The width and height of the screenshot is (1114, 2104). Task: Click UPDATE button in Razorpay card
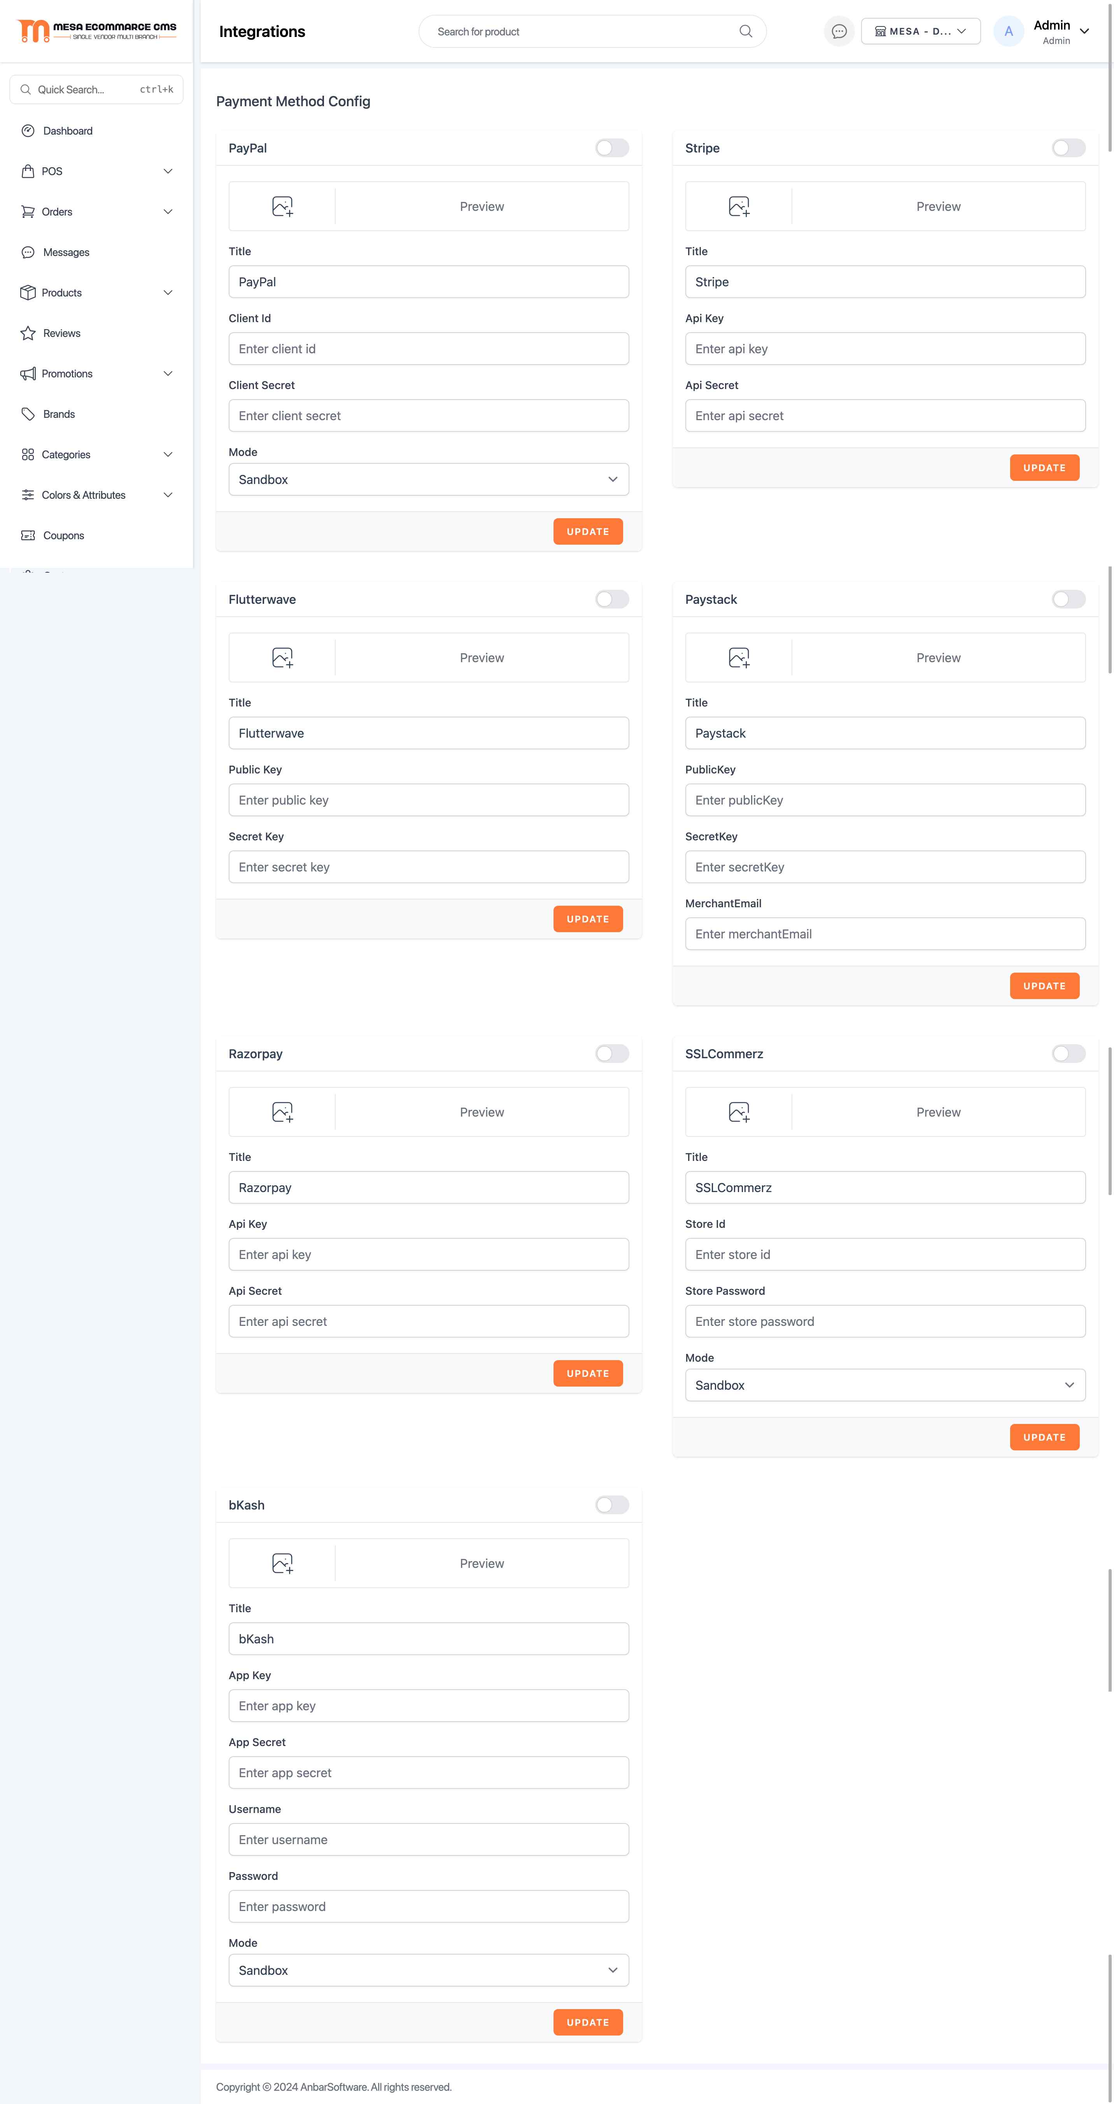pos(588,1374)
